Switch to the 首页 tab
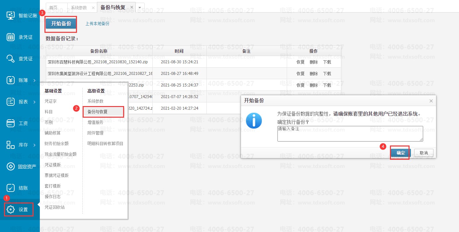The height and width of the screenshot is (232, 459). pos(53,8)
